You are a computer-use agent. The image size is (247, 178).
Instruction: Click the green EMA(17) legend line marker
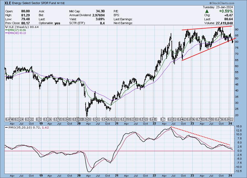pos(7,30)
